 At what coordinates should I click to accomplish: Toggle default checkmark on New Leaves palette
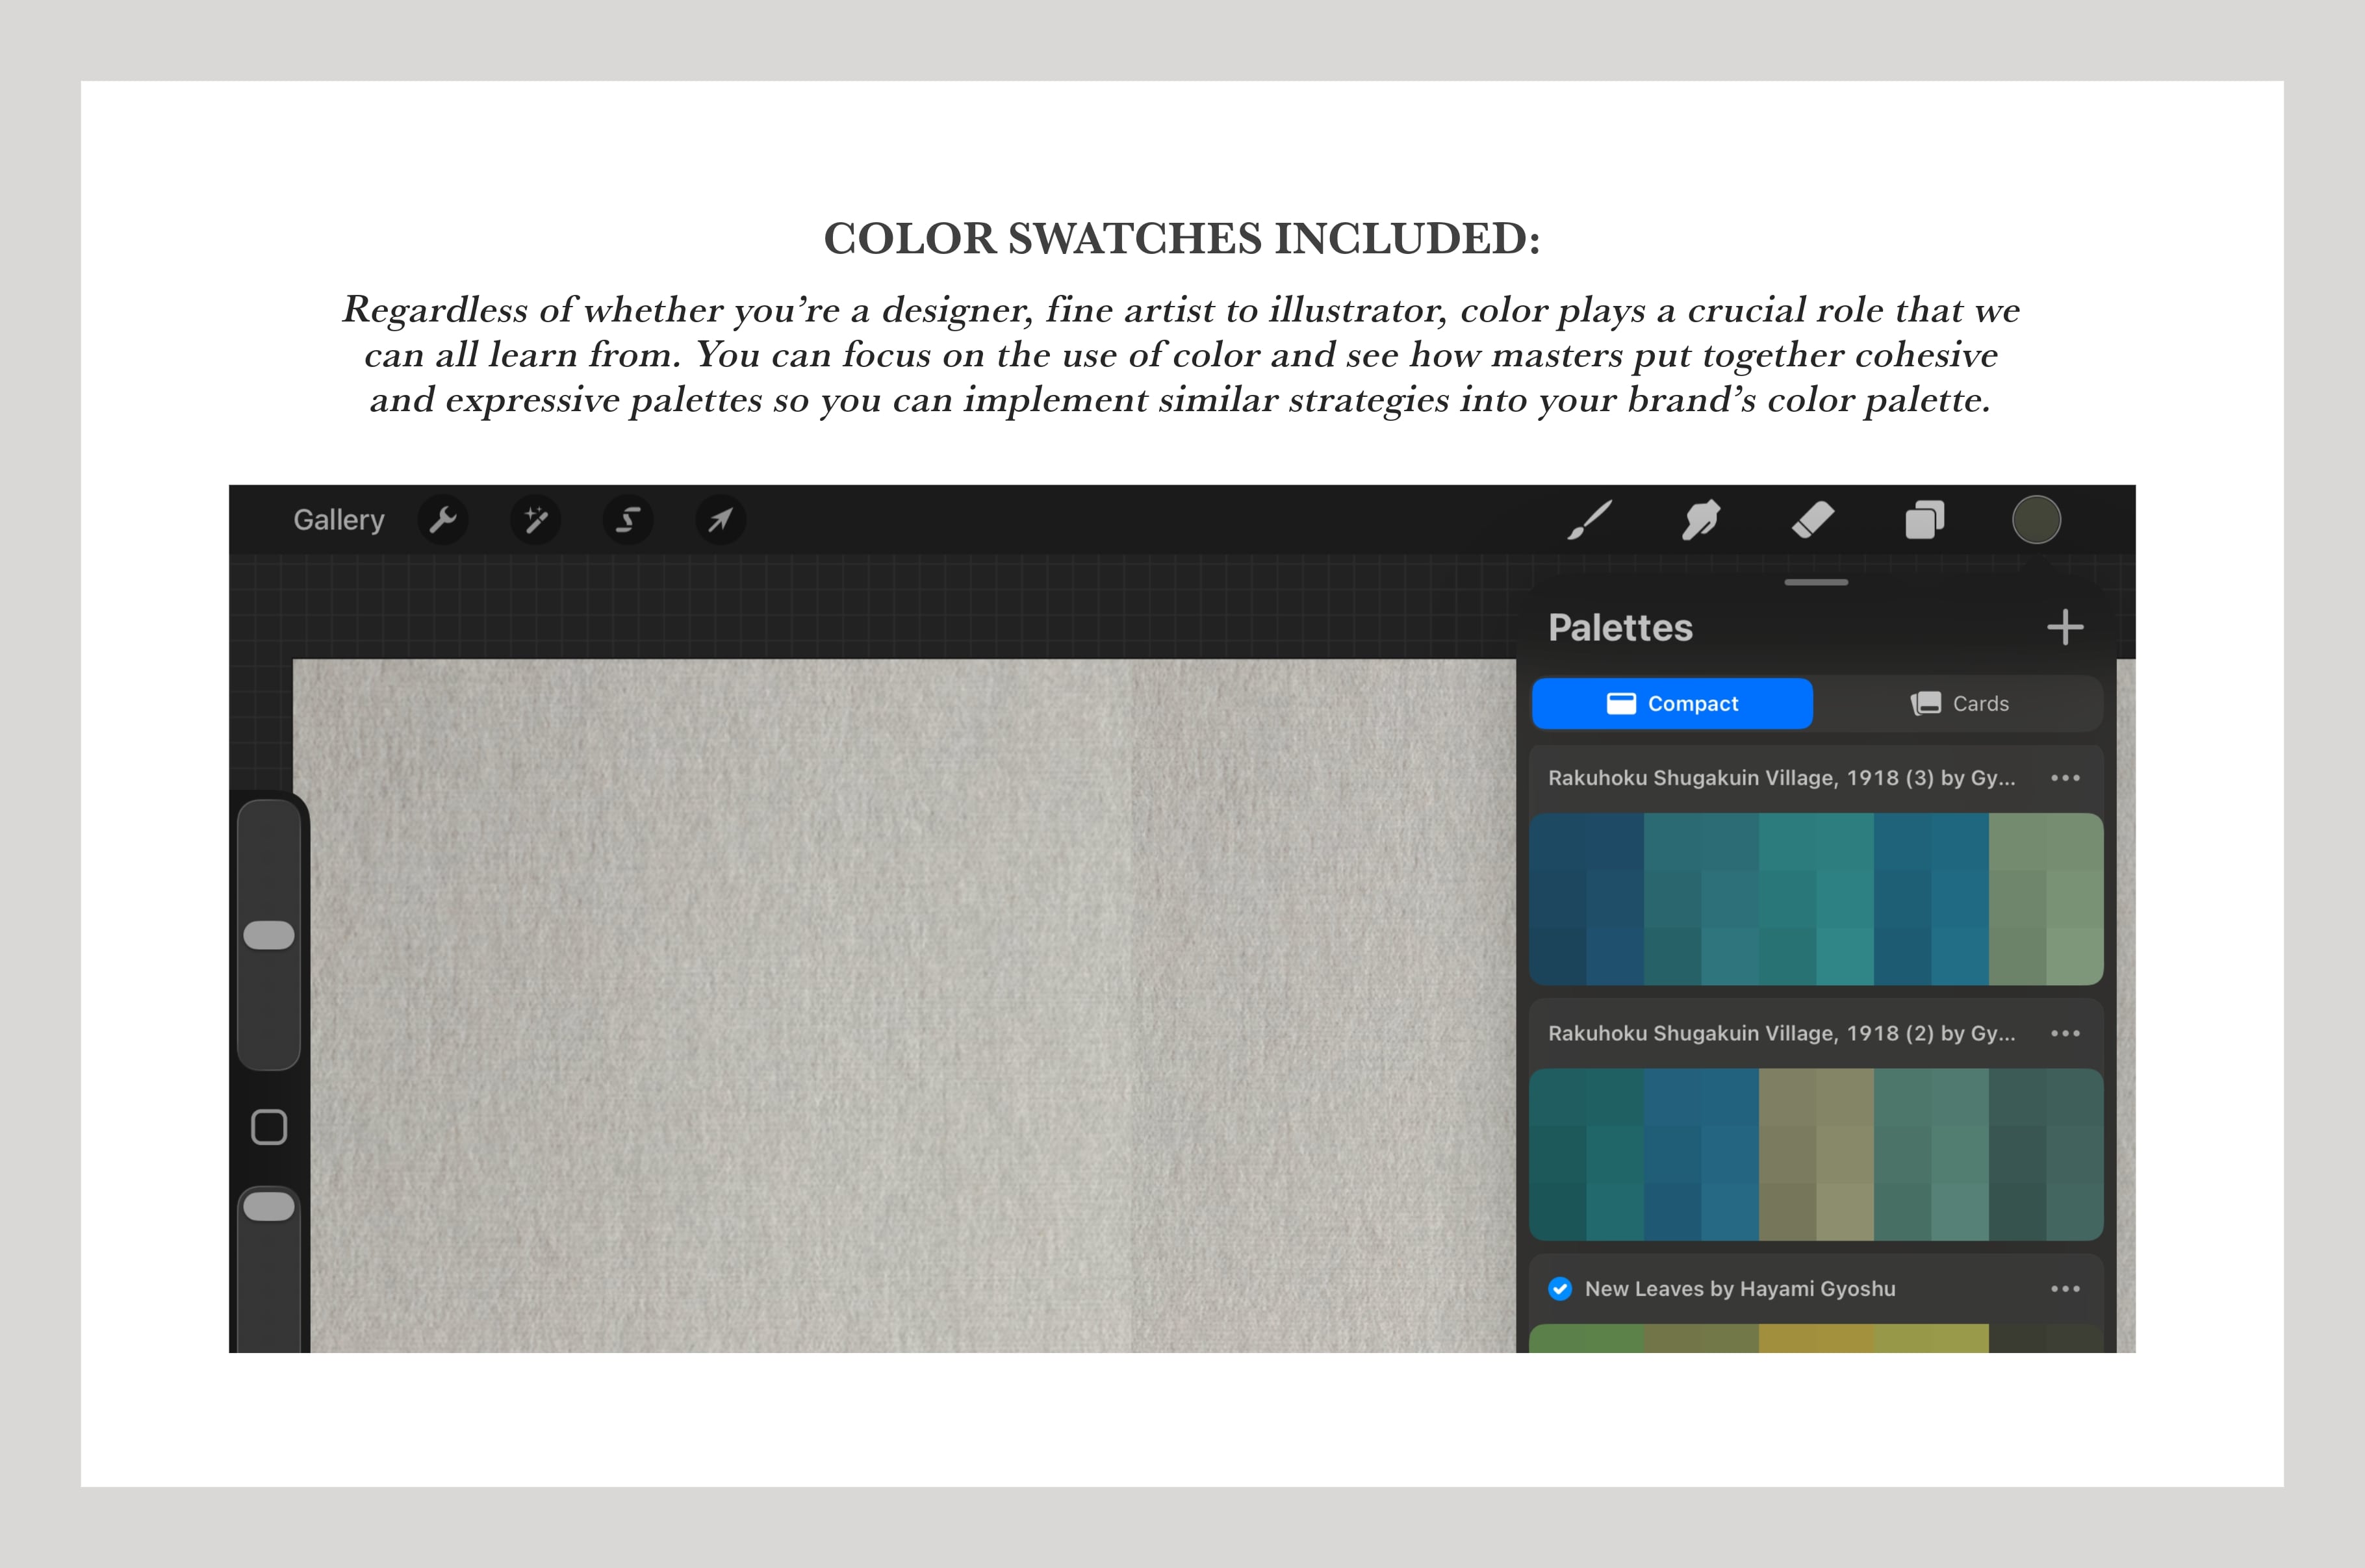click(x=1560, y=1289)
